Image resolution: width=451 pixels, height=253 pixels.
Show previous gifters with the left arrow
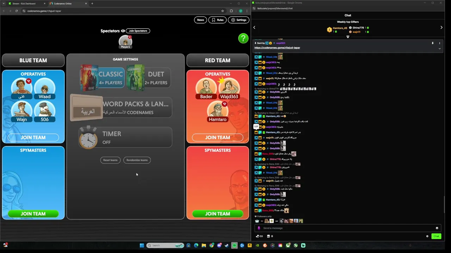pyautogui.click(x=254, y=27)
